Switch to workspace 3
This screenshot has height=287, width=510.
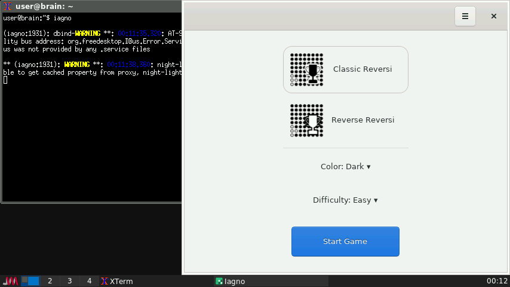coord(70,281)
